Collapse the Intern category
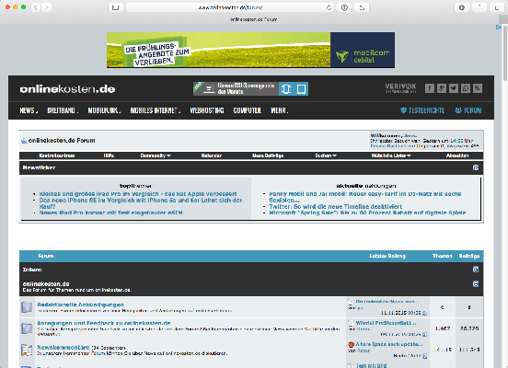Viewport: 508px width, 368px height. tap(476, 270)
